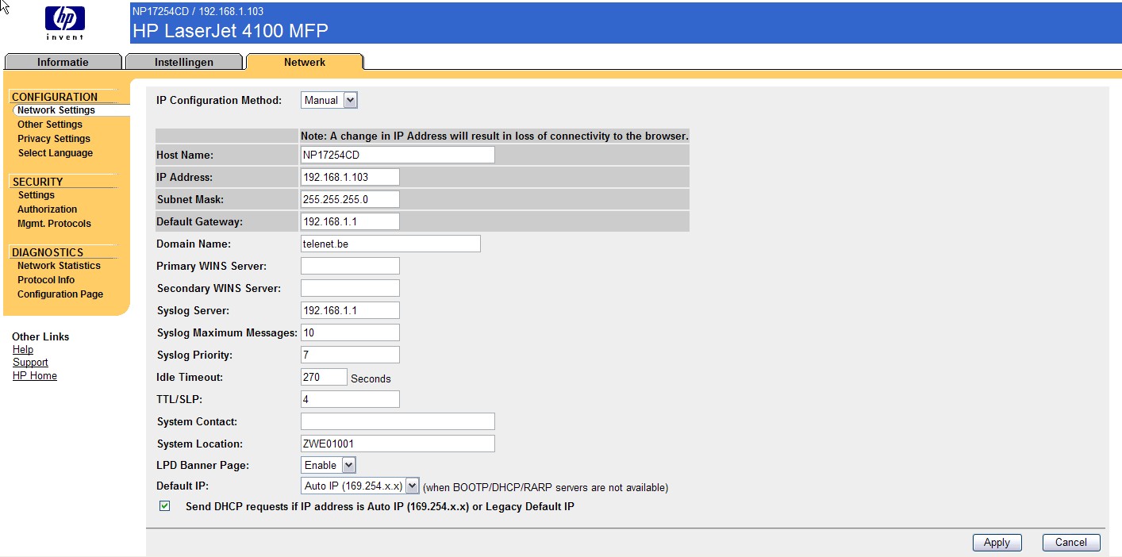
Task: Click the CONFIGURATION section heading
Action: pos(55,97)
